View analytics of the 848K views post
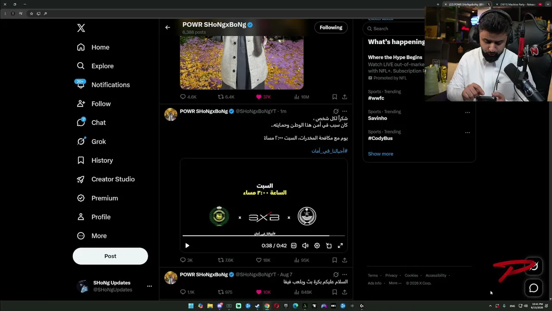The image size is (552, 311). tap(303, 292)
